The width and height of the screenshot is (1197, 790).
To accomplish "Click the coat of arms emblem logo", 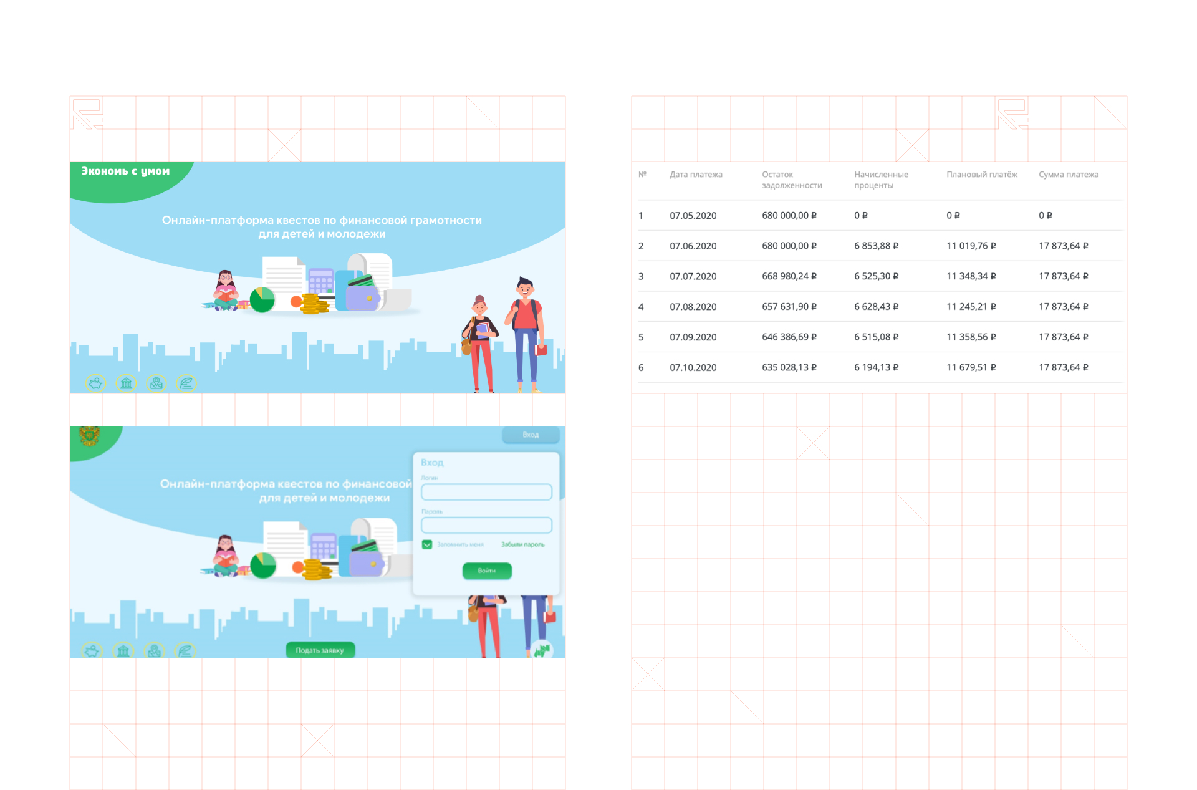I will pos(90,436).
